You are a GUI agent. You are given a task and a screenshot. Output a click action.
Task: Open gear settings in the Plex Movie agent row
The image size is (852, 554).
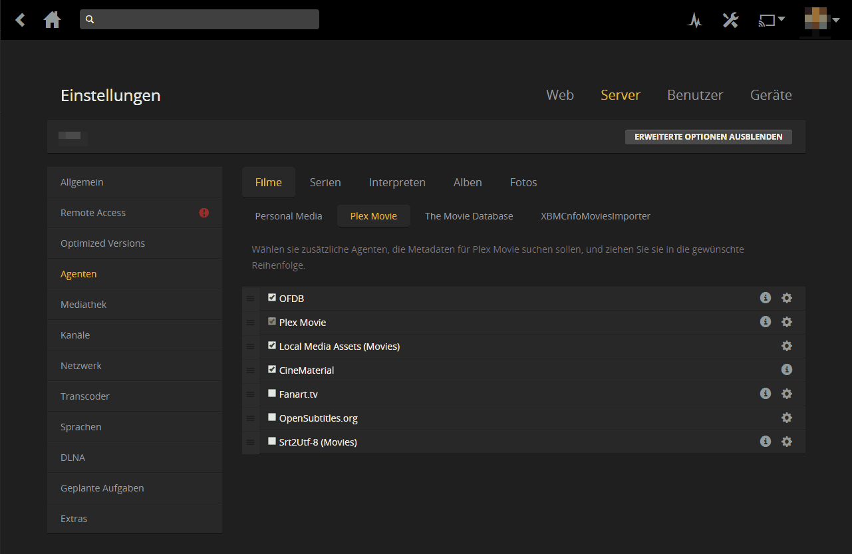[787, 322]
